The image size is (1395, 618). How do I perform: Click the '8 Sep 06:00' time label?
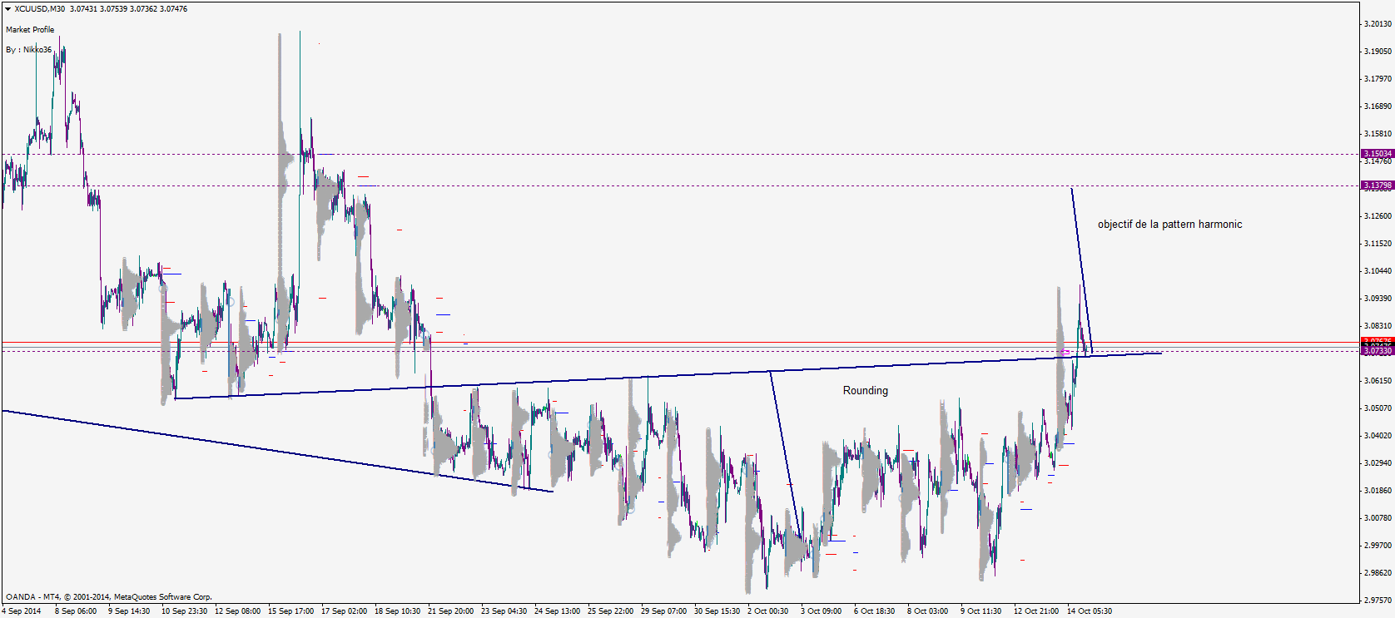tap(76, 611)
